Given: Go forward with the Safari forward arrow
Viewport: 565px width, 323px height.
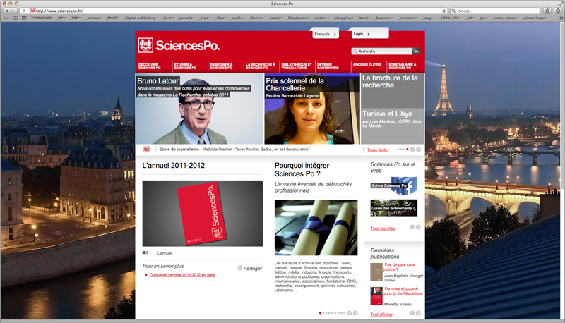Looking at the screenshot, I should pos(13,11).
